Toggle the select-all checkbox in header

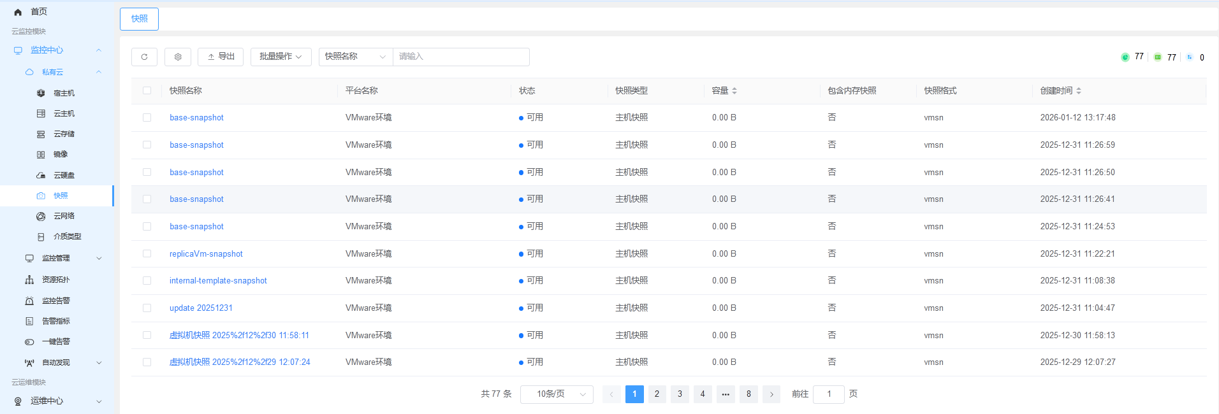147,90
